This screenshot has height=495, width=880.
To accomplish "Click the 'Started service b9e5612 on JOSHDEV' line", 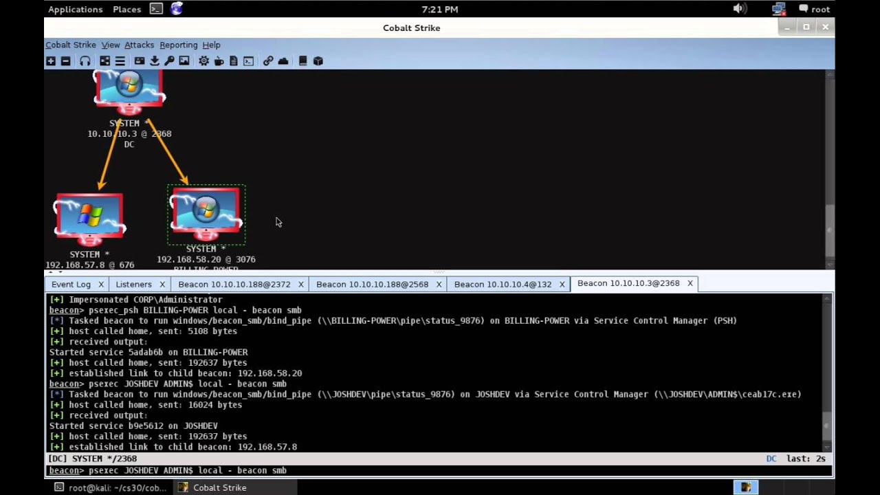I will point(133,426).
